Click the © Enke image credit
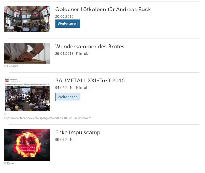Viewport: 205px width, 173px height. 9,163
